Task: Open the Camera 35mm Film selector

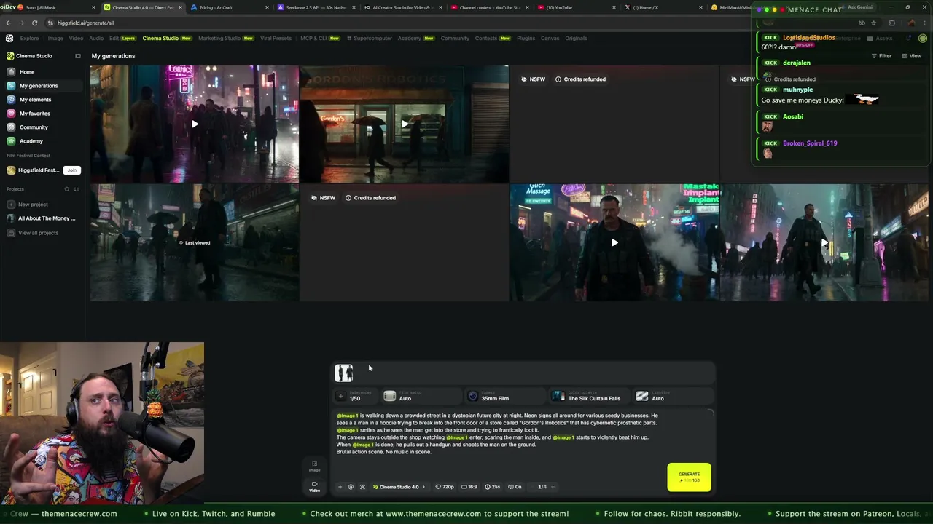Action: point(506,396)
